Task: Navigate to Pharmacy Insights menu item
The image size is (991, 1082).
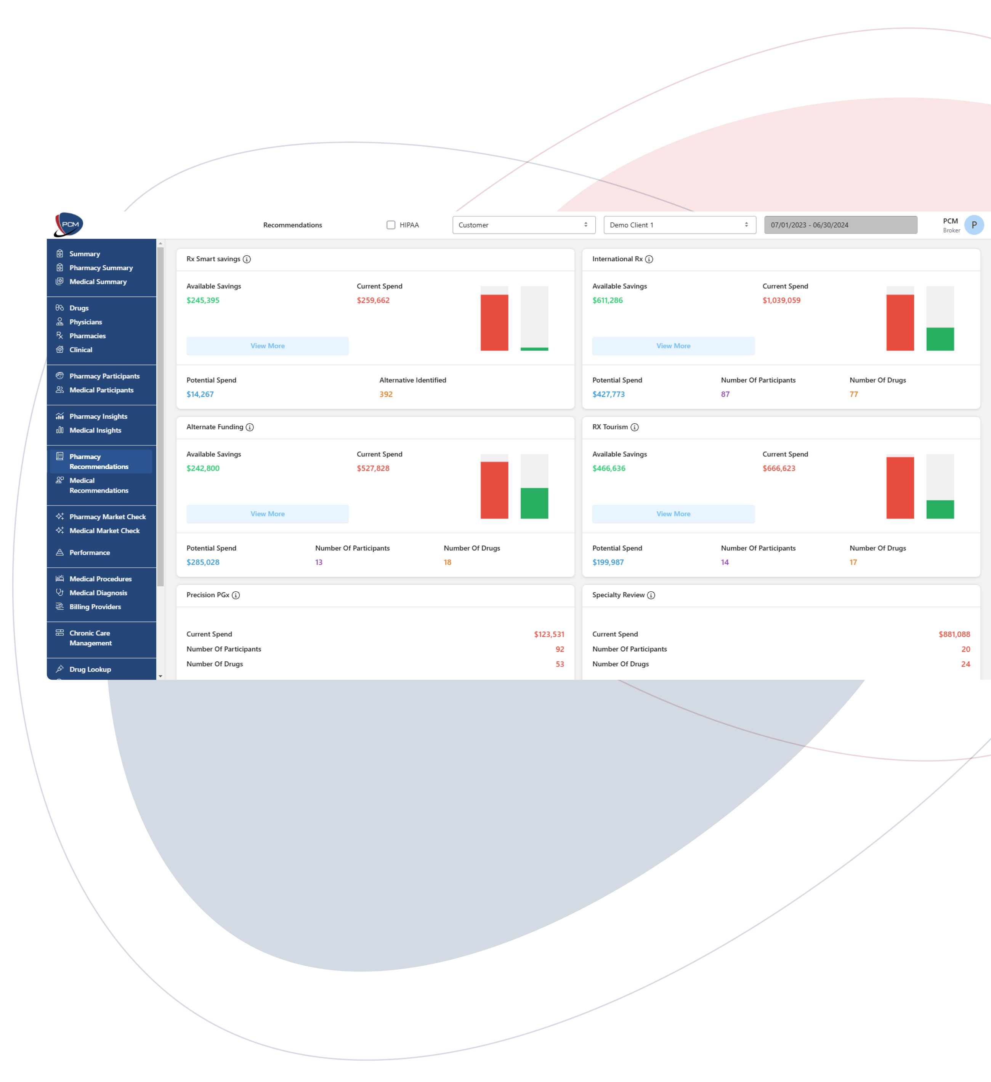Action: (97, 416)
